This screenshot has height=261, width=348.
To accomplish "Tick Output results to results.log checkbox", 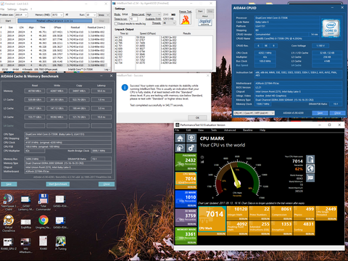I will [x=116, y=23].
